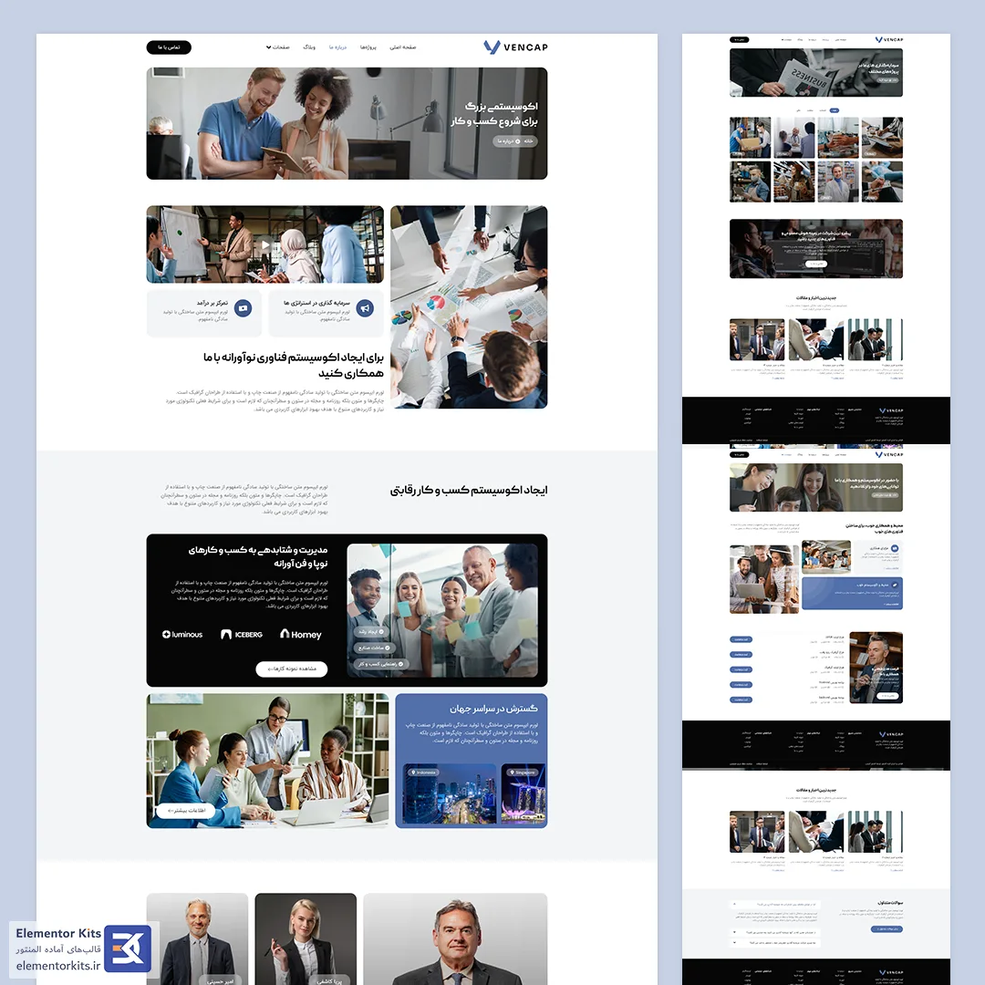This screenshot has height=985, width=985.
Task: Click the سوالات متداول heading in right preview
Action: tap(890, 903)
